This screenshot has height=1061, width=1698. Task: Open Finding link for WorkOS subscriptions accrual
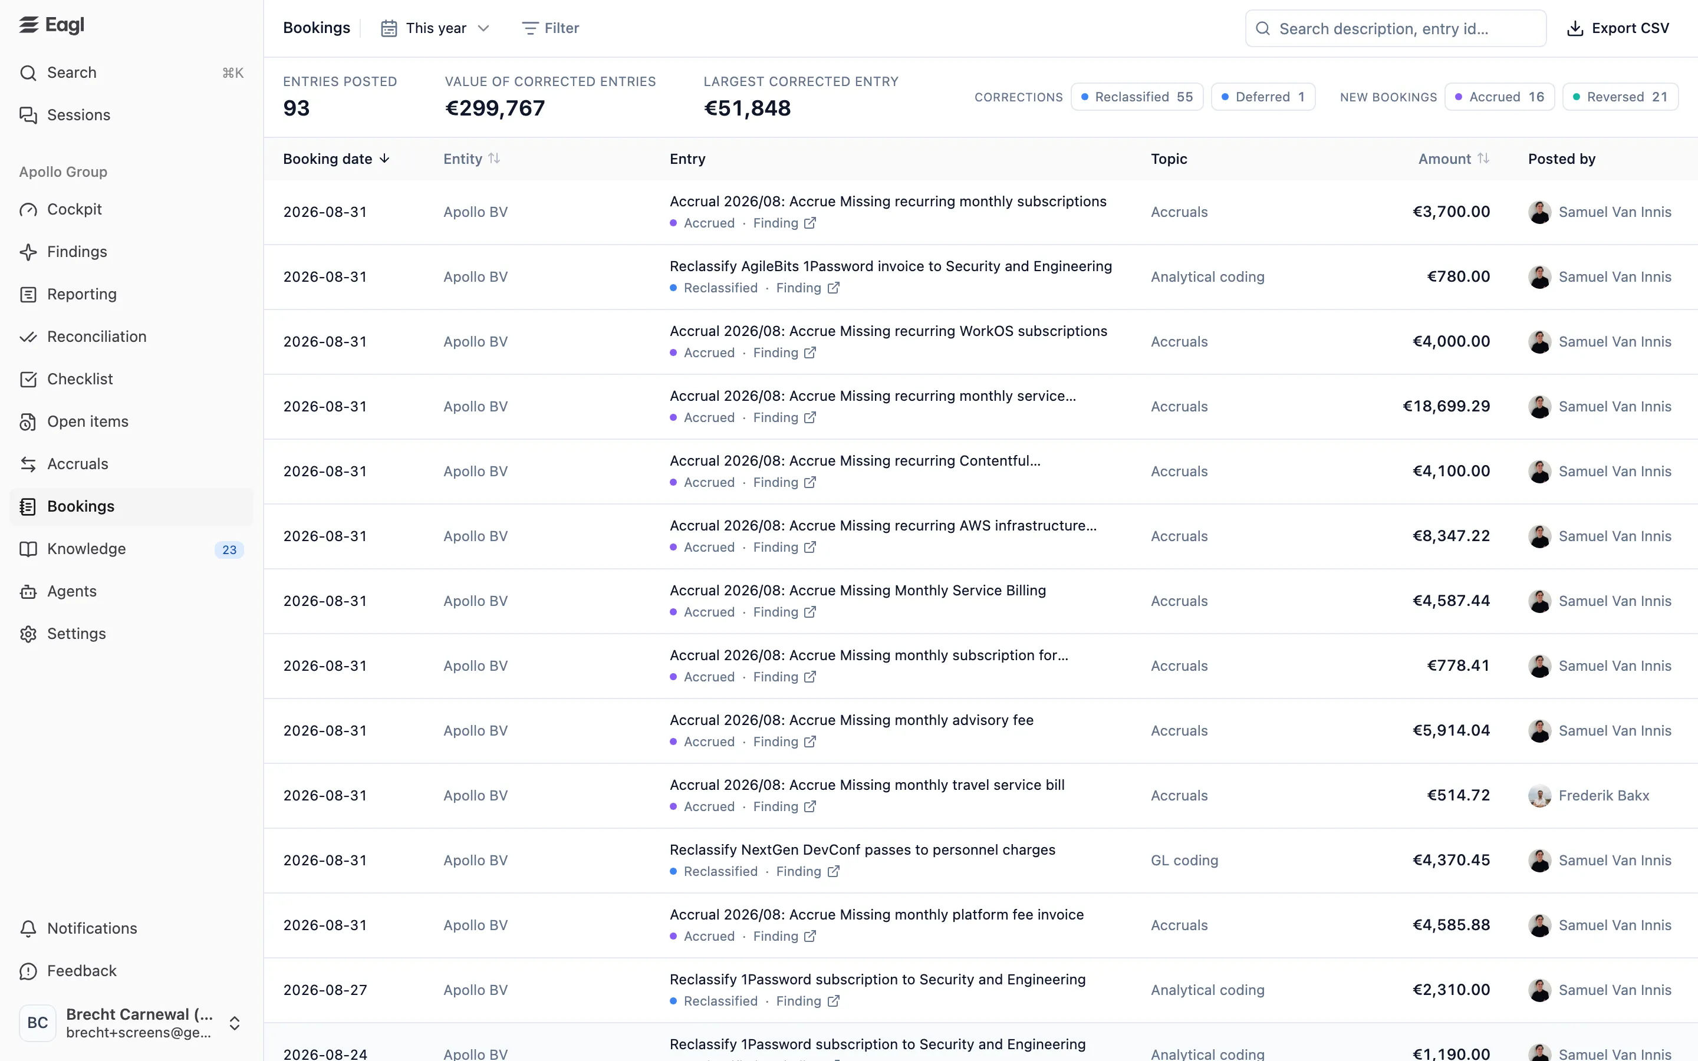click(784, 353)
